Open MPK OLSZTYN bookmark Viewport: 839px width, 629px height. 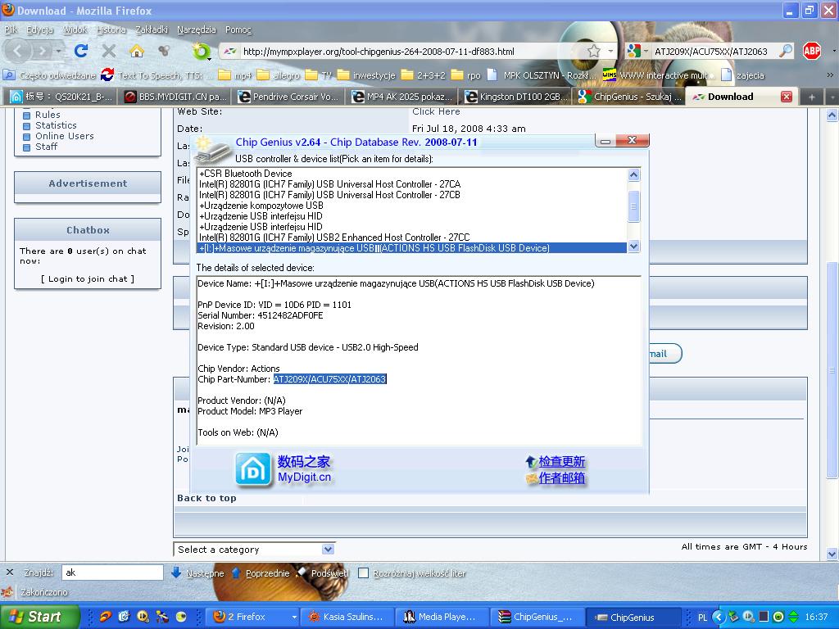(541, 75)
